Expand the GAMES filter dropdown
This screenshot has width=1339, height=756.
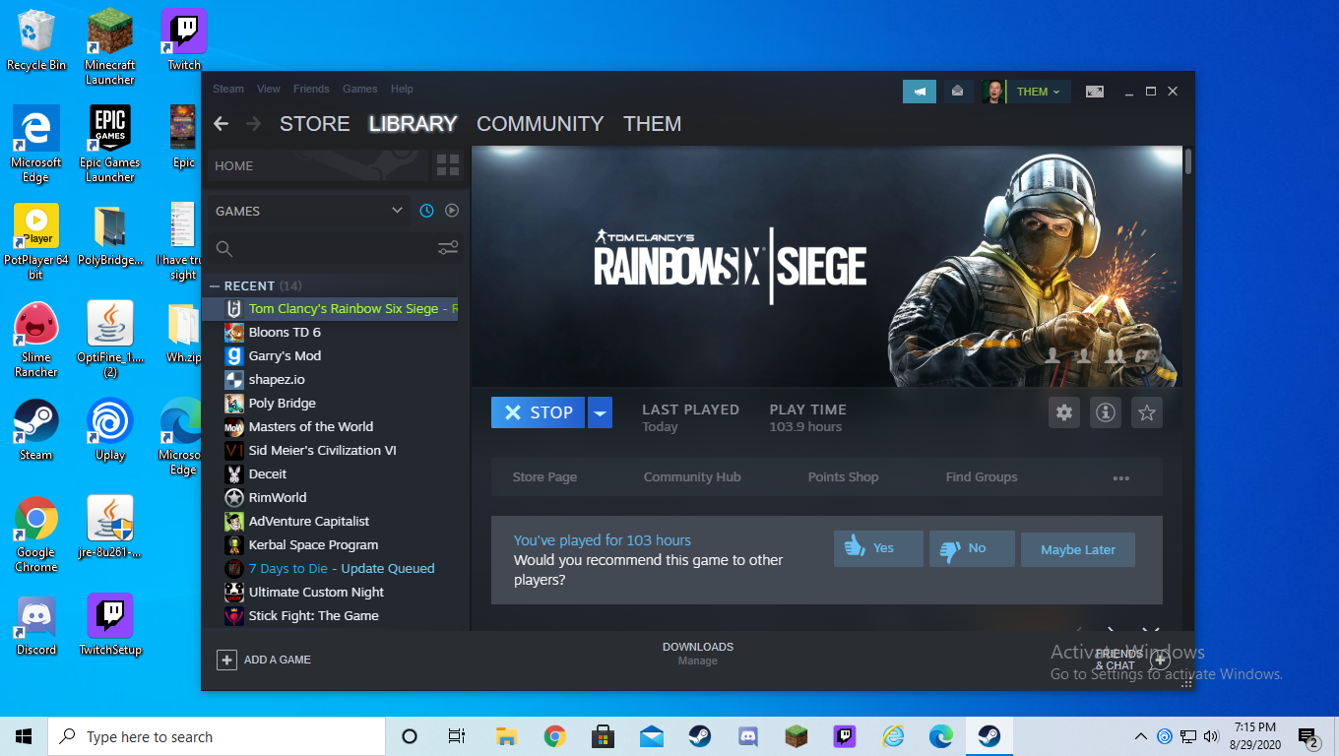(x=397, y=211)
